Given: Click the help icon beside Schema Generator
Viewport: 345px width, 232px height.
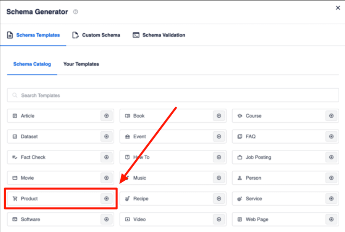Looking at the screenshot, I should click(76, 12).
